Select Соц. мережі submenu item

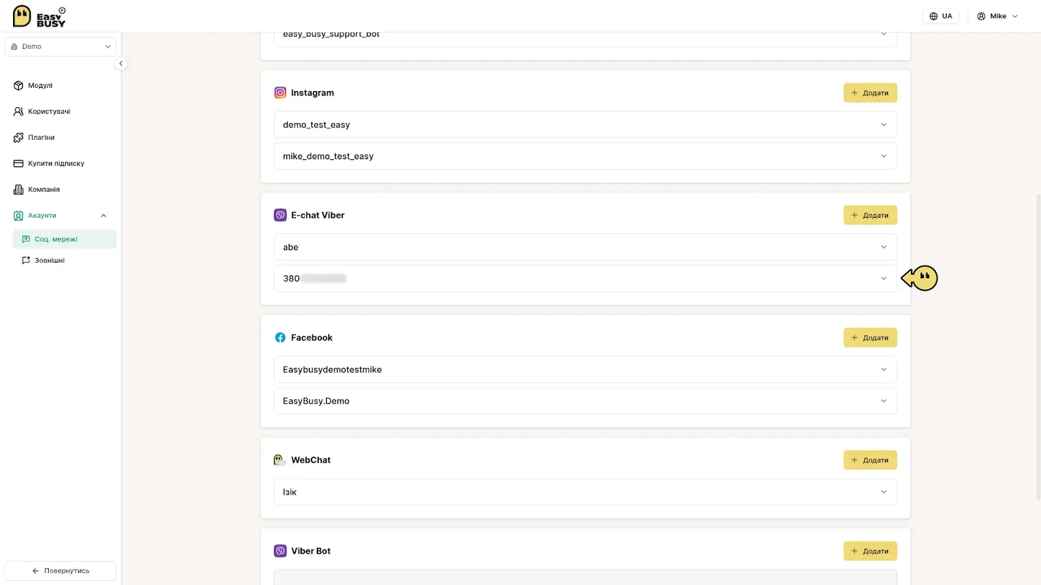(64, 239)
